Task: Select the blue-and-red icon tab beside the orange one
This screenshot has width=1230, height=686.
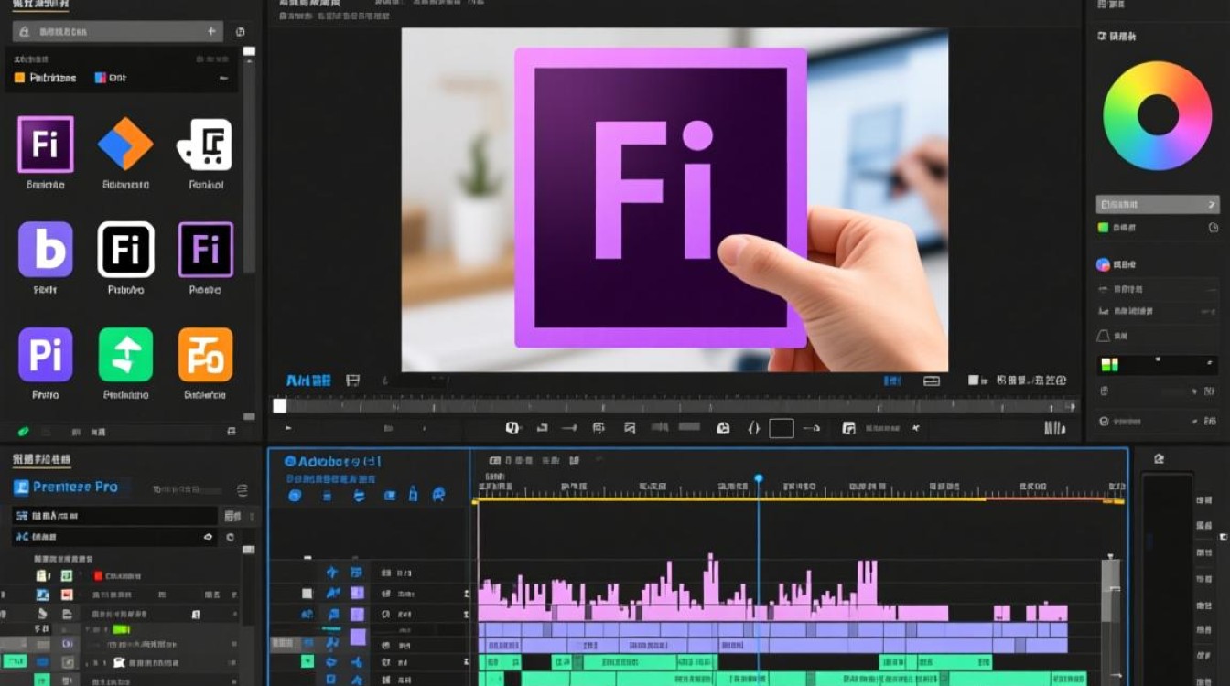Action: pos(111,78)
